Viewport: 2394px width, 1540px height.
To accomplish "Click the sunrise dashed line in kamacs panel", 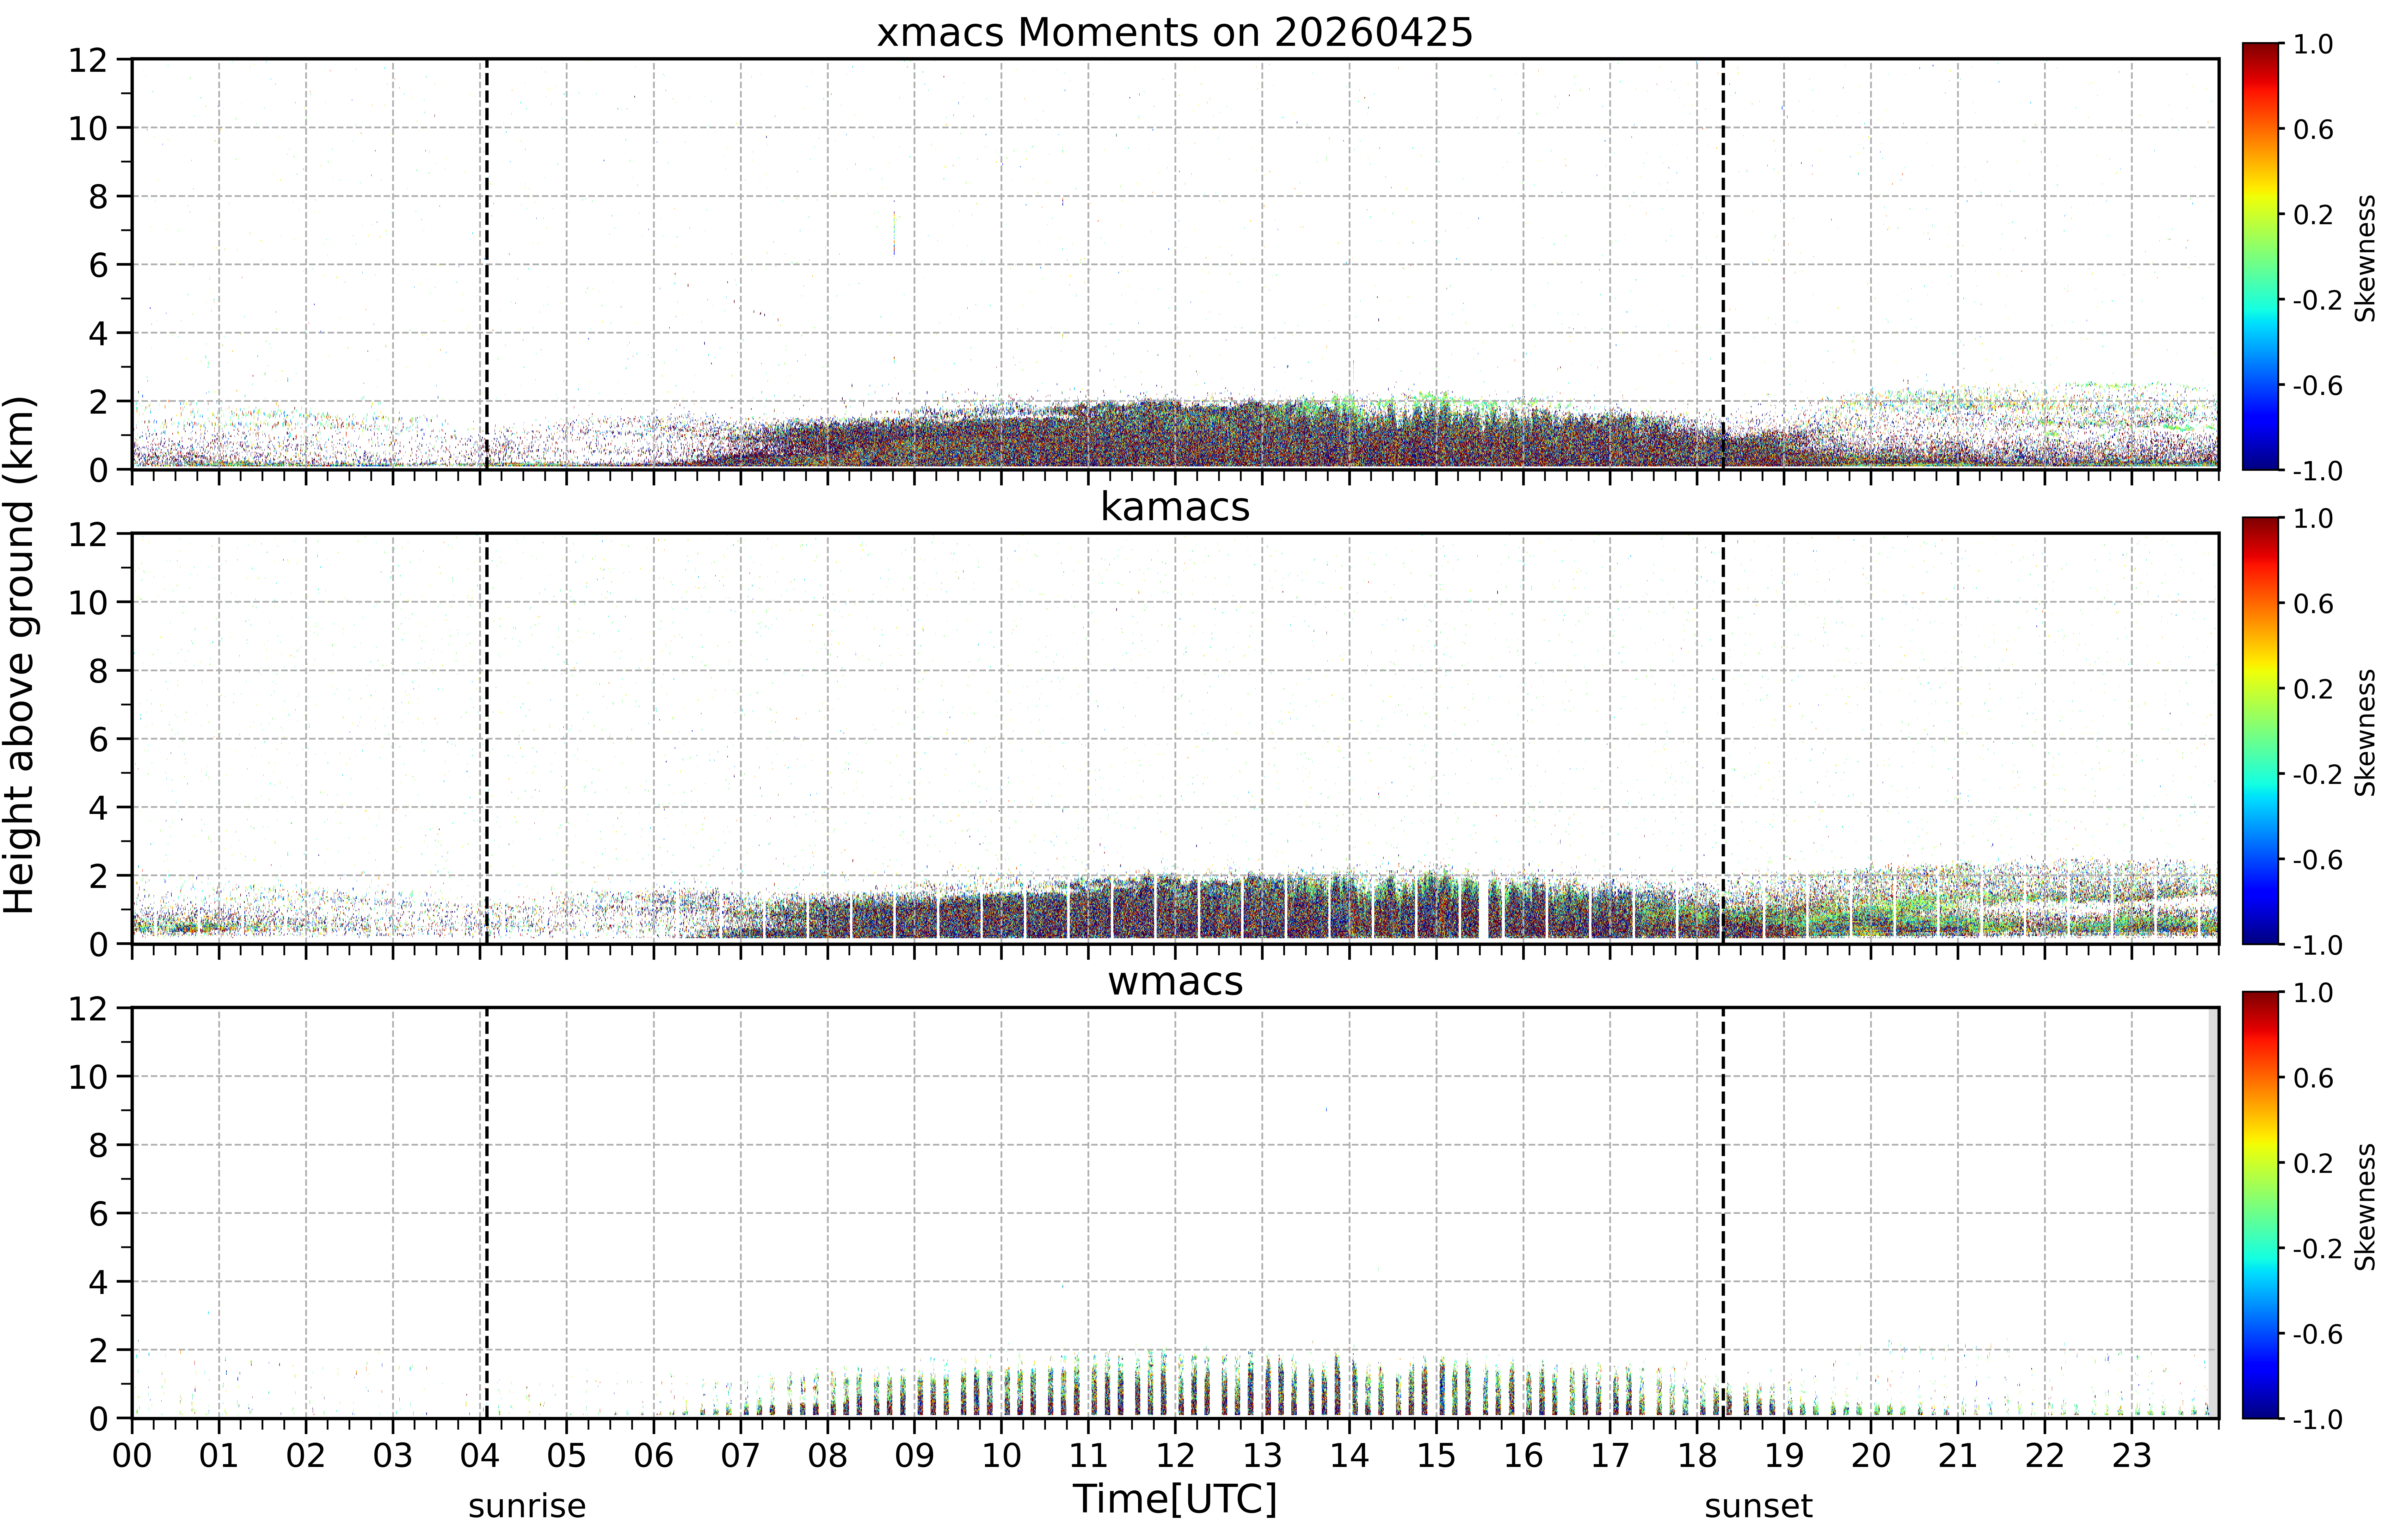I will pyautogui.click(x=487, y=738).
